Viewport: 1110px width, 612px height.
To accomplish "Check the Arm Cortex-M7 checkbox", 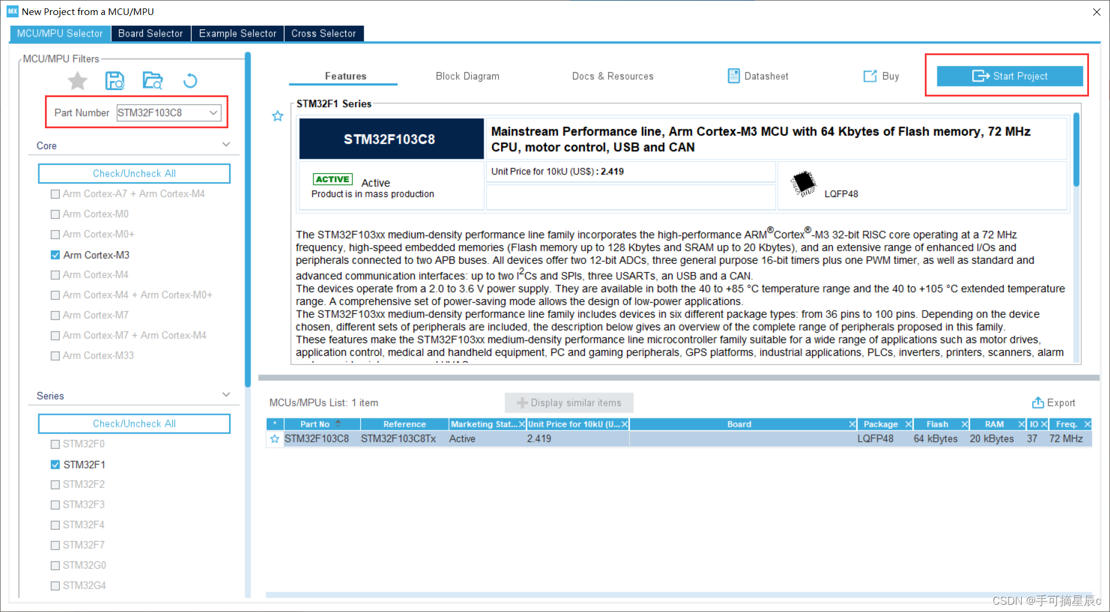I will pyautogui.click(x=55, y=315).
